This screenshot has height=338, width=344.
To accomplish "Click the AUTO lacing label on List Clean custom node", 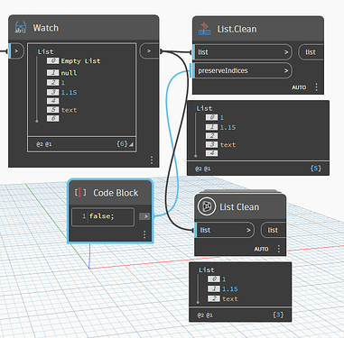I will [x=261, y=249].
